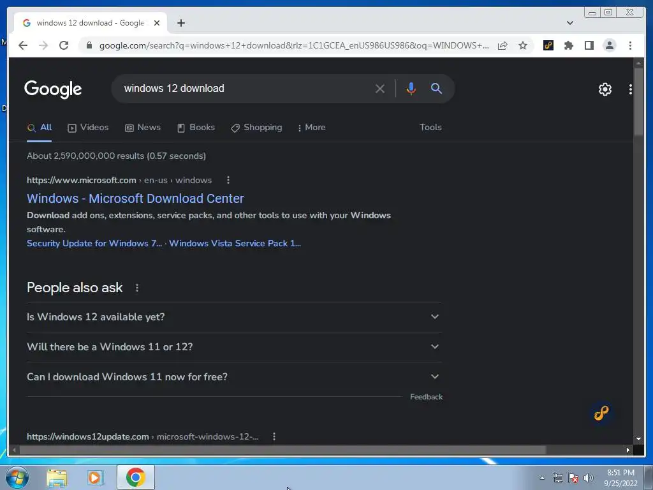Open options dots next to microsoft.com result

tap(228, 180)
